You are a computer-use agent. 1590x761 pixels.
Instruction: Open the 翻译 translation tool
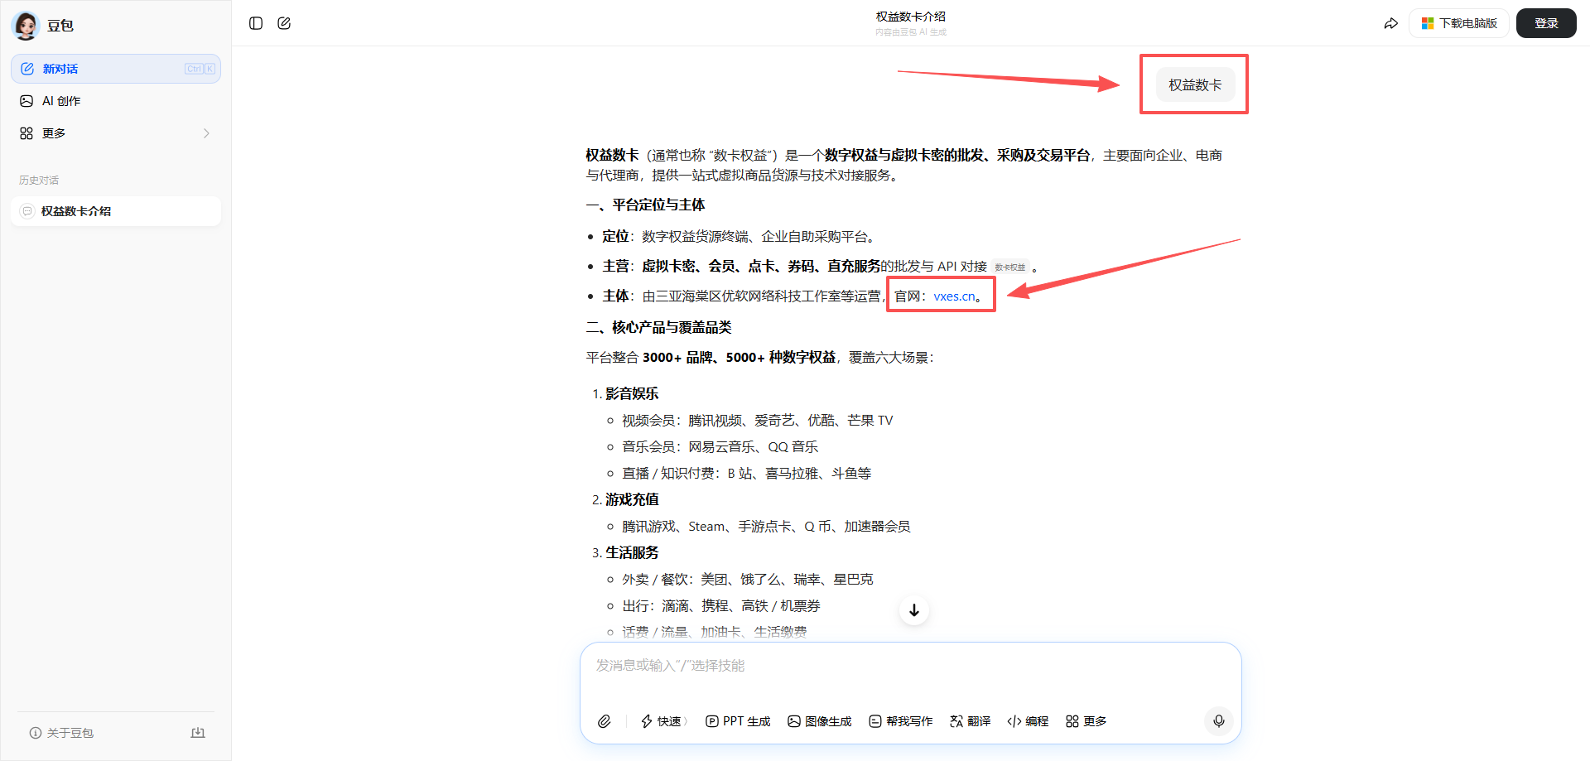[x=969, y=721]
